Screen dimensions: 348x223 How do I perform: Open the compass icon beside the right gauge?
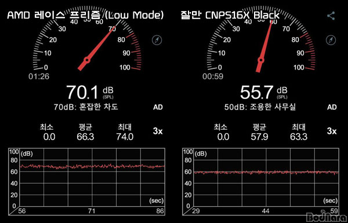[x=331, y=40]
